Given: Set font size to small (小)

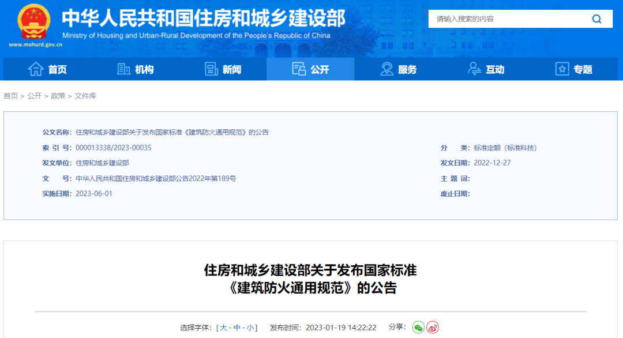Looking at the screenshot, I should click(x=250, y=328).
